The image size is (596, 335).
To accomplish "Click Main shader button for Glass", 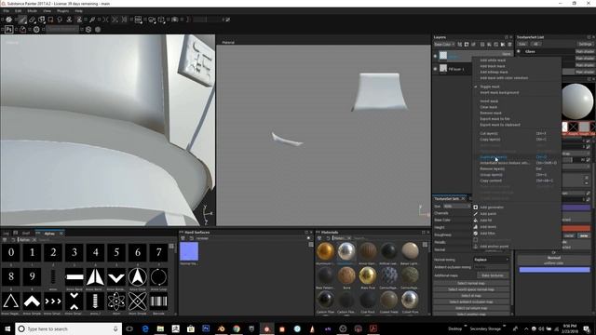I will pos(585,51).
